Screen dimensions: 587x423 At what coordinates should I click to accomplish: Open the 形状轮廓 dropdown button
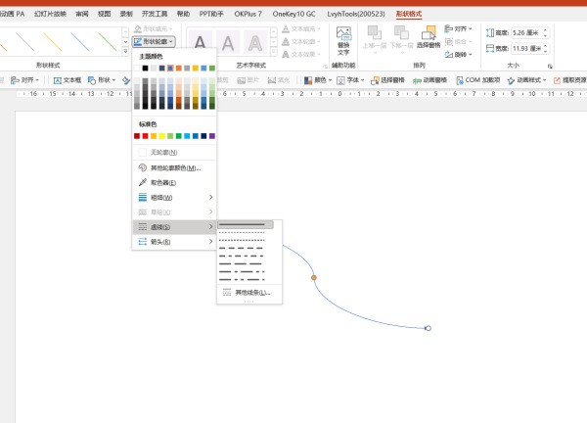click(x=154, y=42)
